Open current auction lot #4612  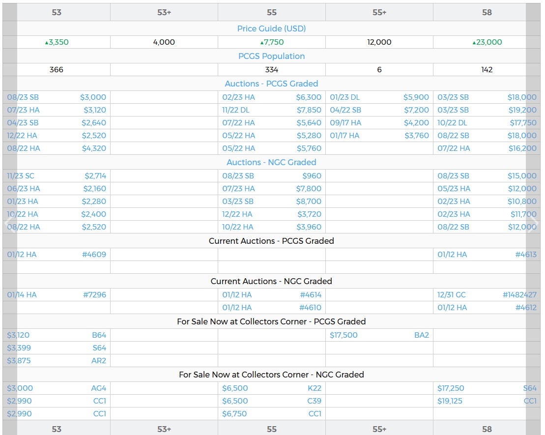tap(487, 307)
